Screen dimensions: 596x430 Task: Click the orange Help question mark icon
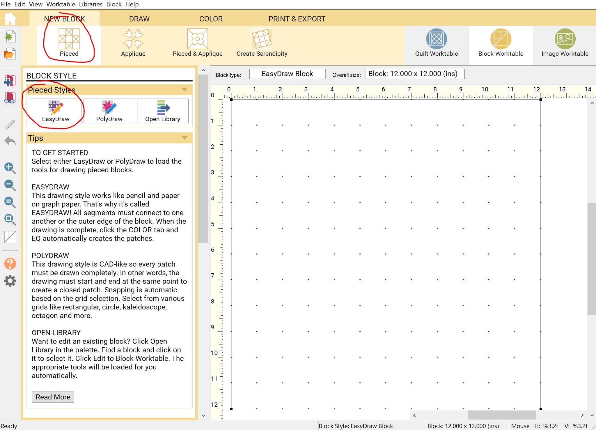[x=10, y=264]
